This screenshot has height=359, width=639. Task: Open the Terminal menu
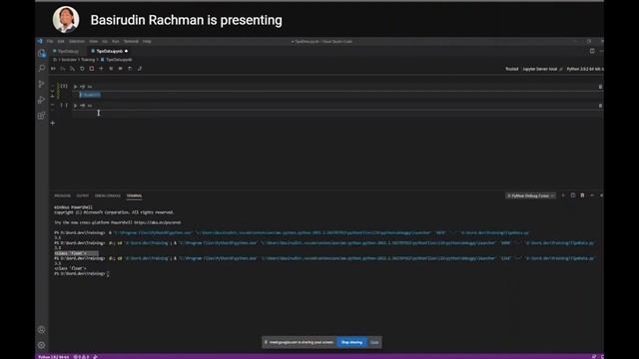pos(131,42)
